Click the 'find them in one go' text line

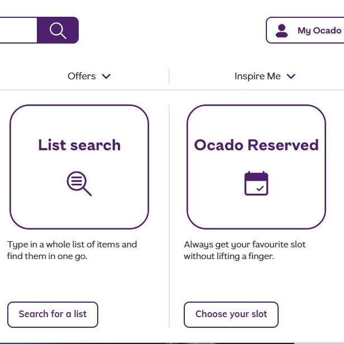point(47,256)
